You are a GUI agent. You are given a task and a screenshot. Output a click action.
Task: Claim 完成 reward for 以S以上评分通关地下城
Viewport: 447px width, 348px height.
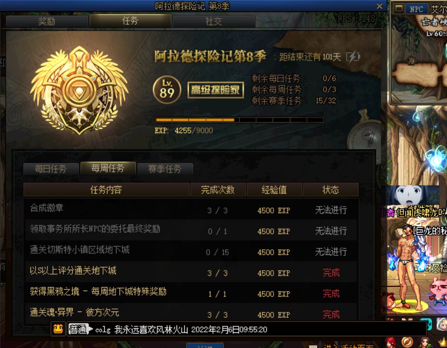pyautogui.click(x=331, y=273)
